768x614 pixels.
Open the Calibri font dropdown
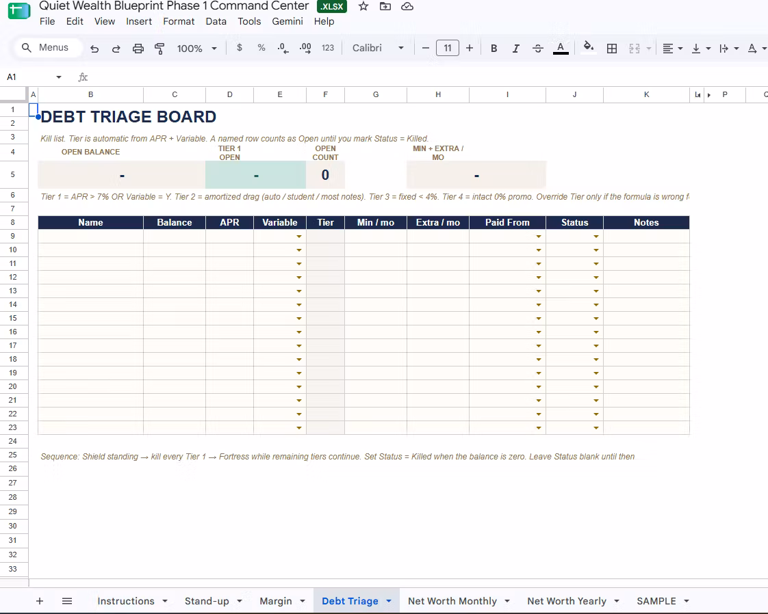[378, 48]
